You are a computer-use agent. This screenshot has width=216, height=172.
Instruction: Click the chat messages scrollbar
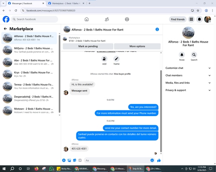(161, 111)
